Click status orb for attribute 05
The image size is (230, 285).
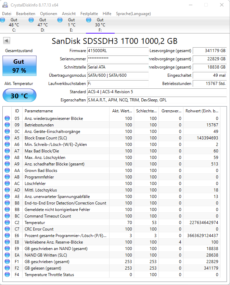coord(7,118)
